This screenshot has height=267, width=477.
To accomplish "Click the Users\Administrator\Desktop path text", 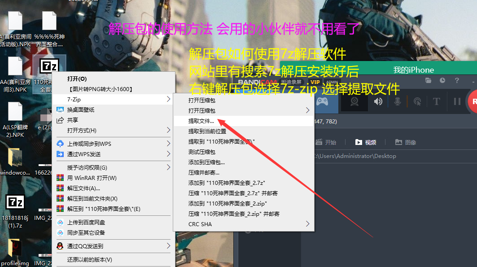I will [356, 156].
